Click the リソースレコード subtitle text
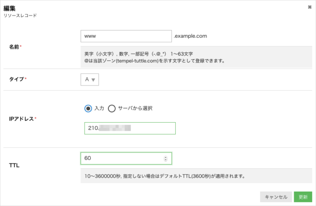Image resolution: width=316 pixels, height=206 pixels. (20, 15)
